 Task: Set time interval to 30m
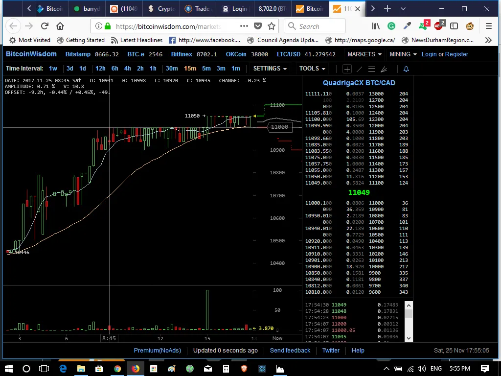coord(172,69)
